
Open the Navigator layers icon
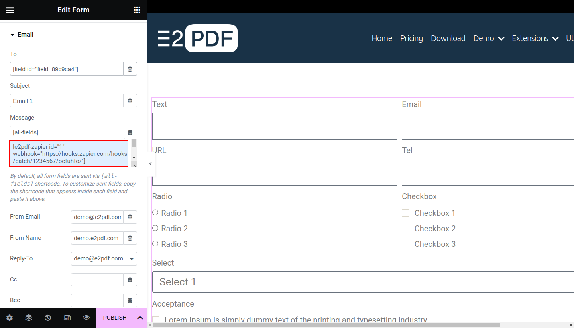point(29,318)
